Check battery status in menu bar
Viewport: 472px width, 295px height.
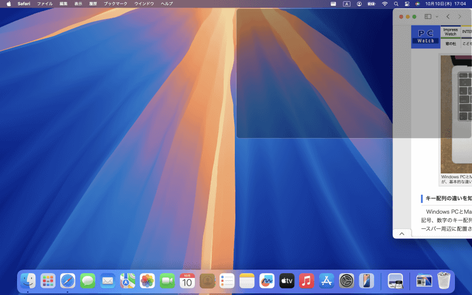point(372,4)
